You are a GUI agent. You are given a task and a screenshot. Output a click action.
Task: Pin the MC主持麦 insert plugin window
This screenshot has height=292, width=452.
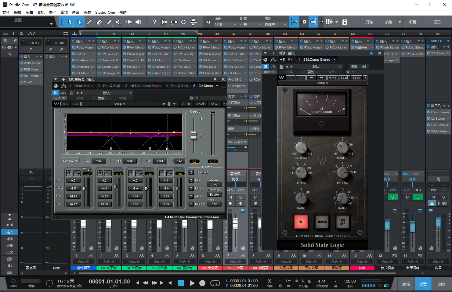pos(215,79)
